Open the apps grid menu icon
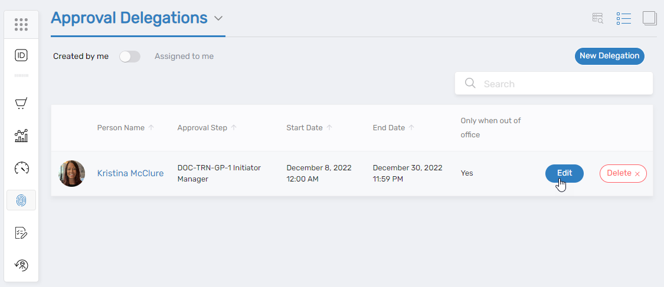 (21, 24)
